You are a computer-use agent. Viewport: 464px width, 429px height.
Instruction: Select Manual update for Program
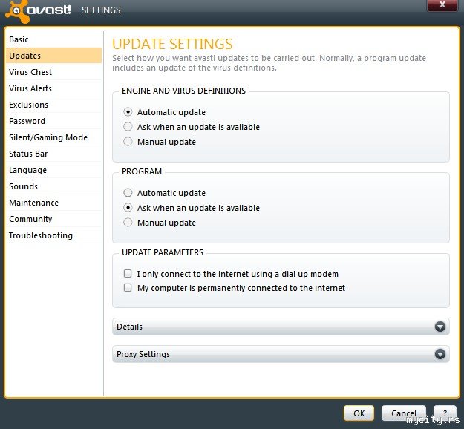pyautogui.click(x=128, y=223)
